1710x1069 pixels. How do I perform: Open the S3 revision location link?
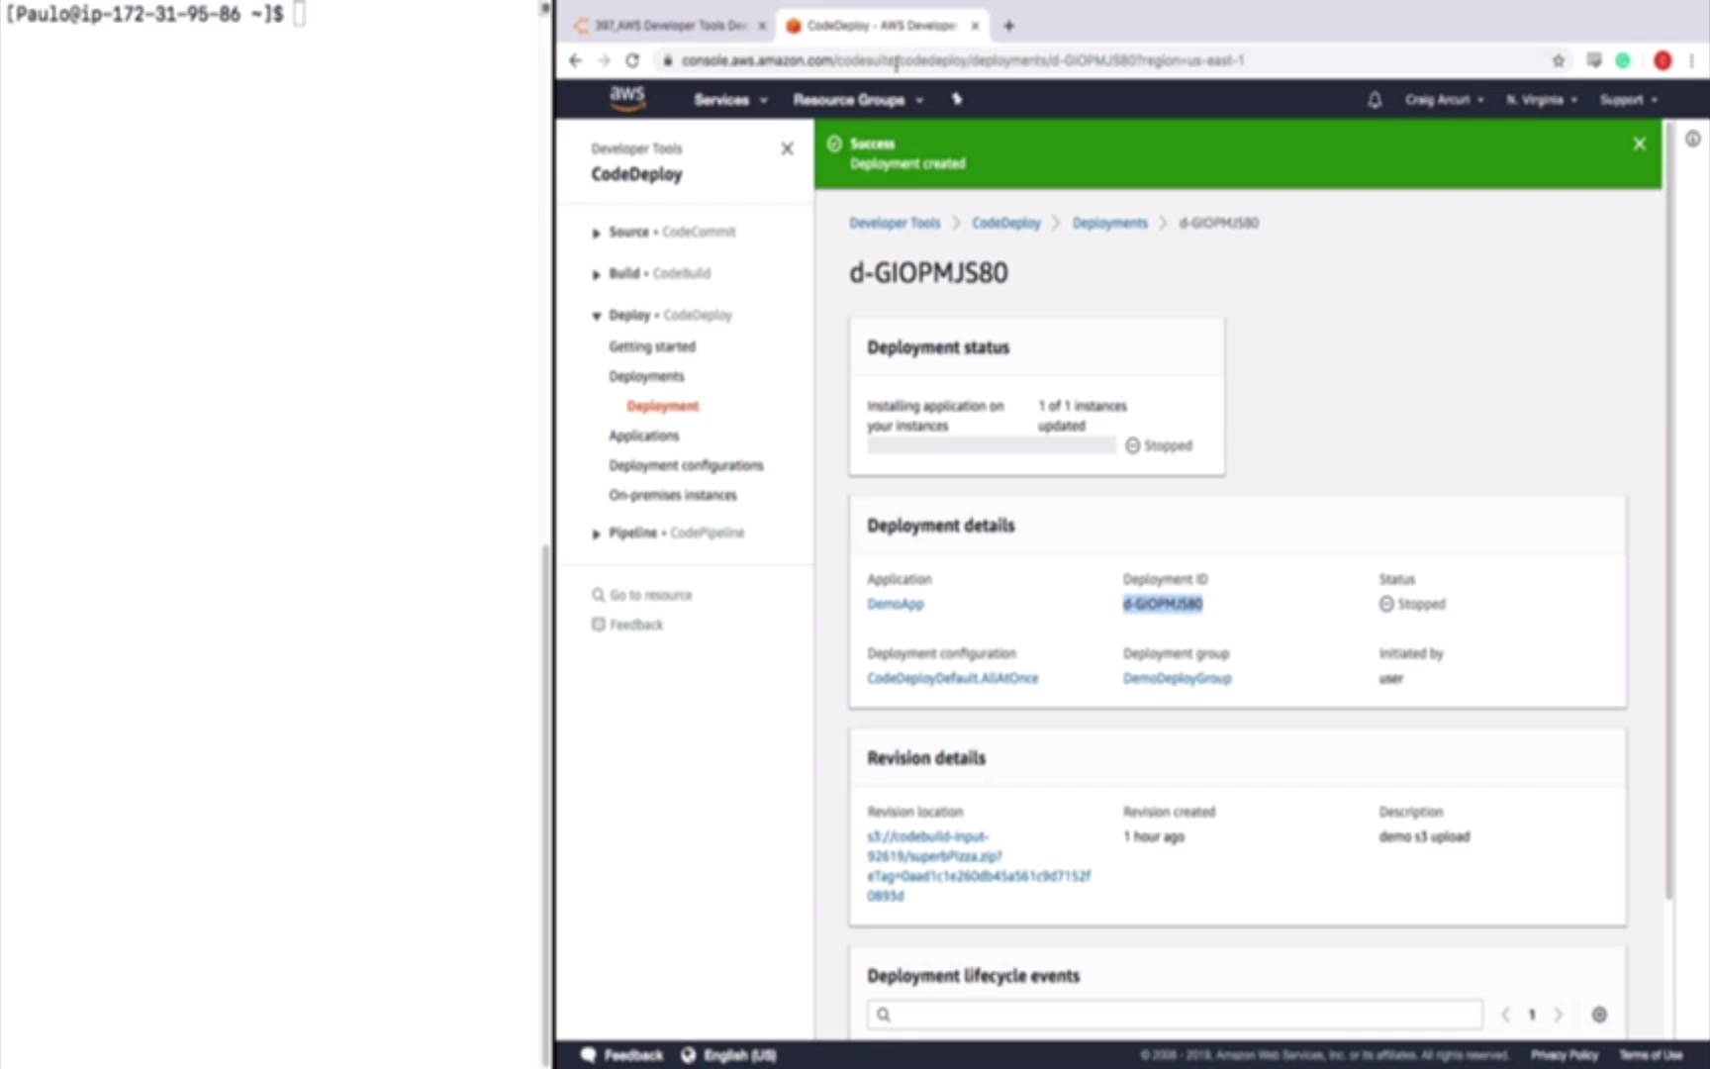[979, 866]
